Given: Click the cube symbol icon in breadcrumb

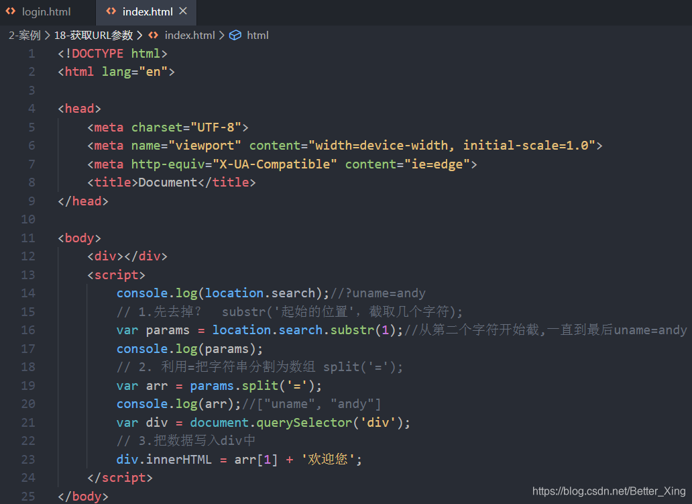Looking at the screenshot, I should point(235,36).
